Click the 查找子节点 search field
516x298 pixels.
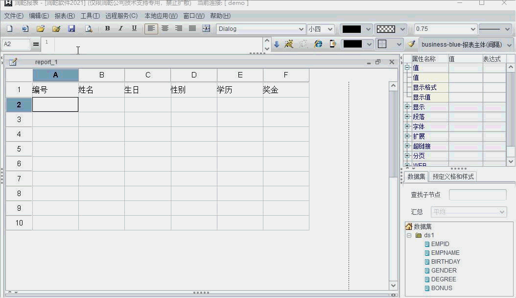477,195
